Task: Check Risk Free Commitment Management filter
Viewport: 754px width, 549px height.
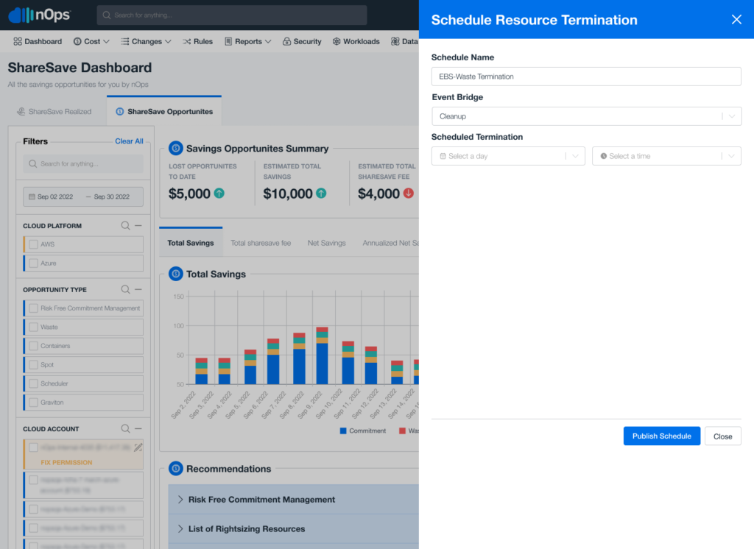Action: pos(33,308)
